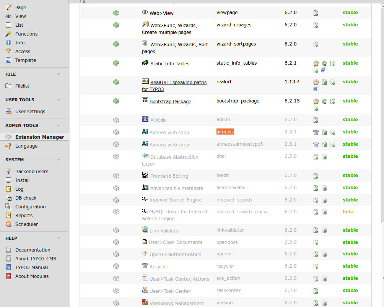Configure the Bootstrap Package extension
This screenshot has height=307, width=384.
point(316,101)
